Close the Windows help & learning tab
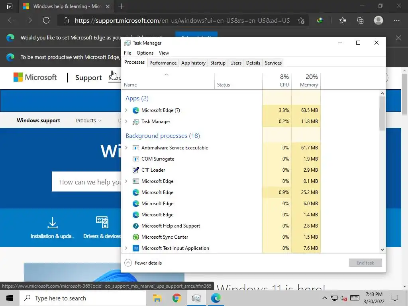408x306 pixels. [x=108, y=6]
